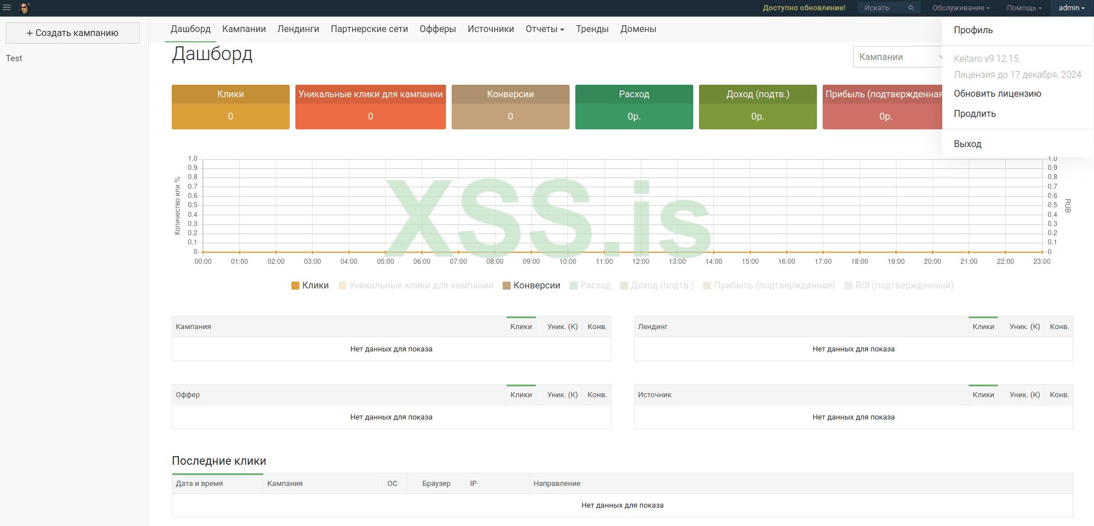Expand the Помощь menu
The image size is (1094, 526).
click(x=1024, y=8)
